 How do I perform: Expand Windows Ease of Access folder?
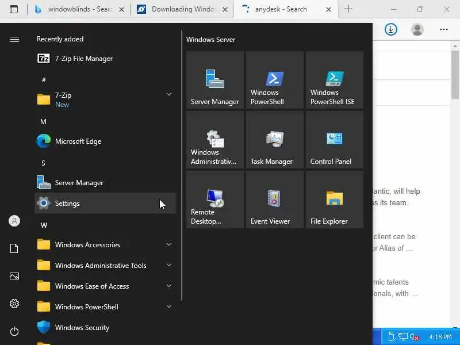tap(105, 286)
